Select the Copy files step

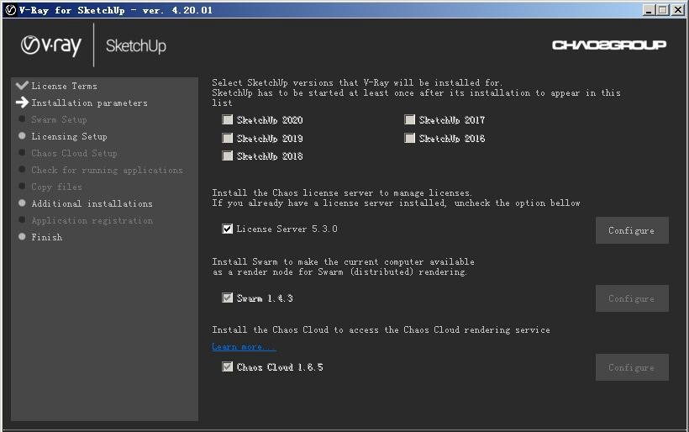point(56,187)
